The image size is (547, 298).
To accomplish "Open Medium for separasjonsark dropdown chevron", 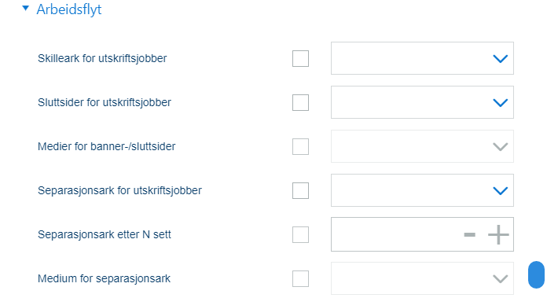I will 500,278.
